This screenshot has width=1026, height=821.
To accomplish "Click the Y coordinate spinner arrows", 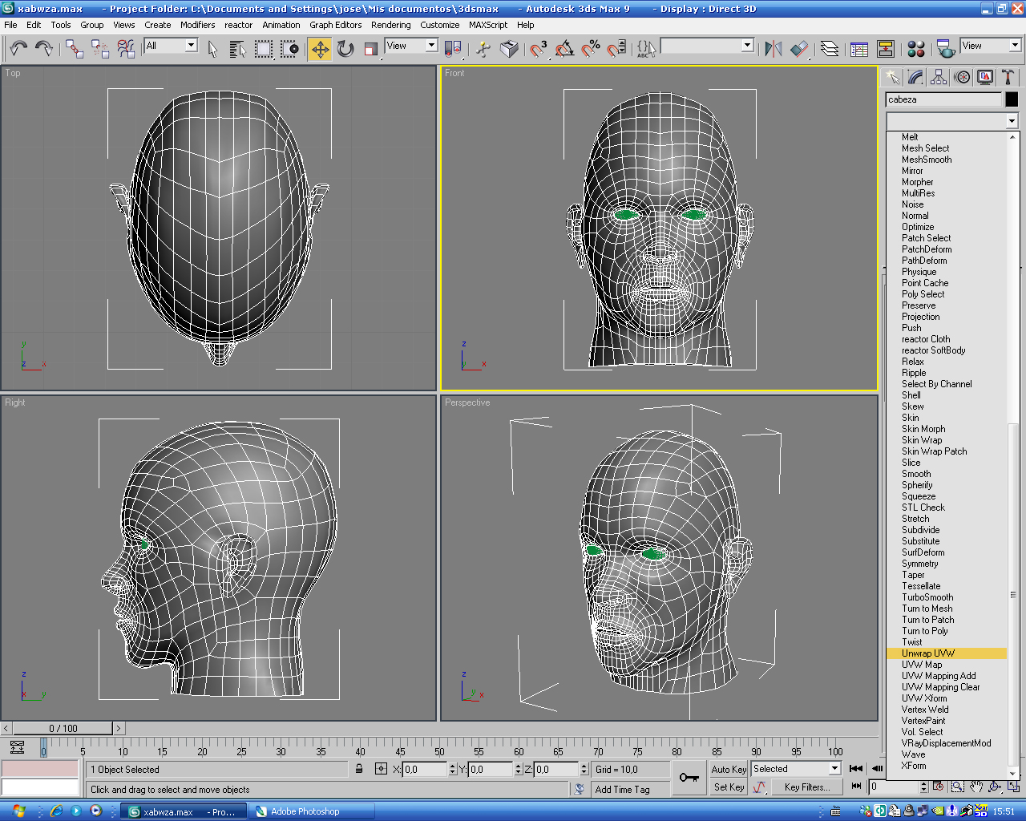I will click(518, 770).
